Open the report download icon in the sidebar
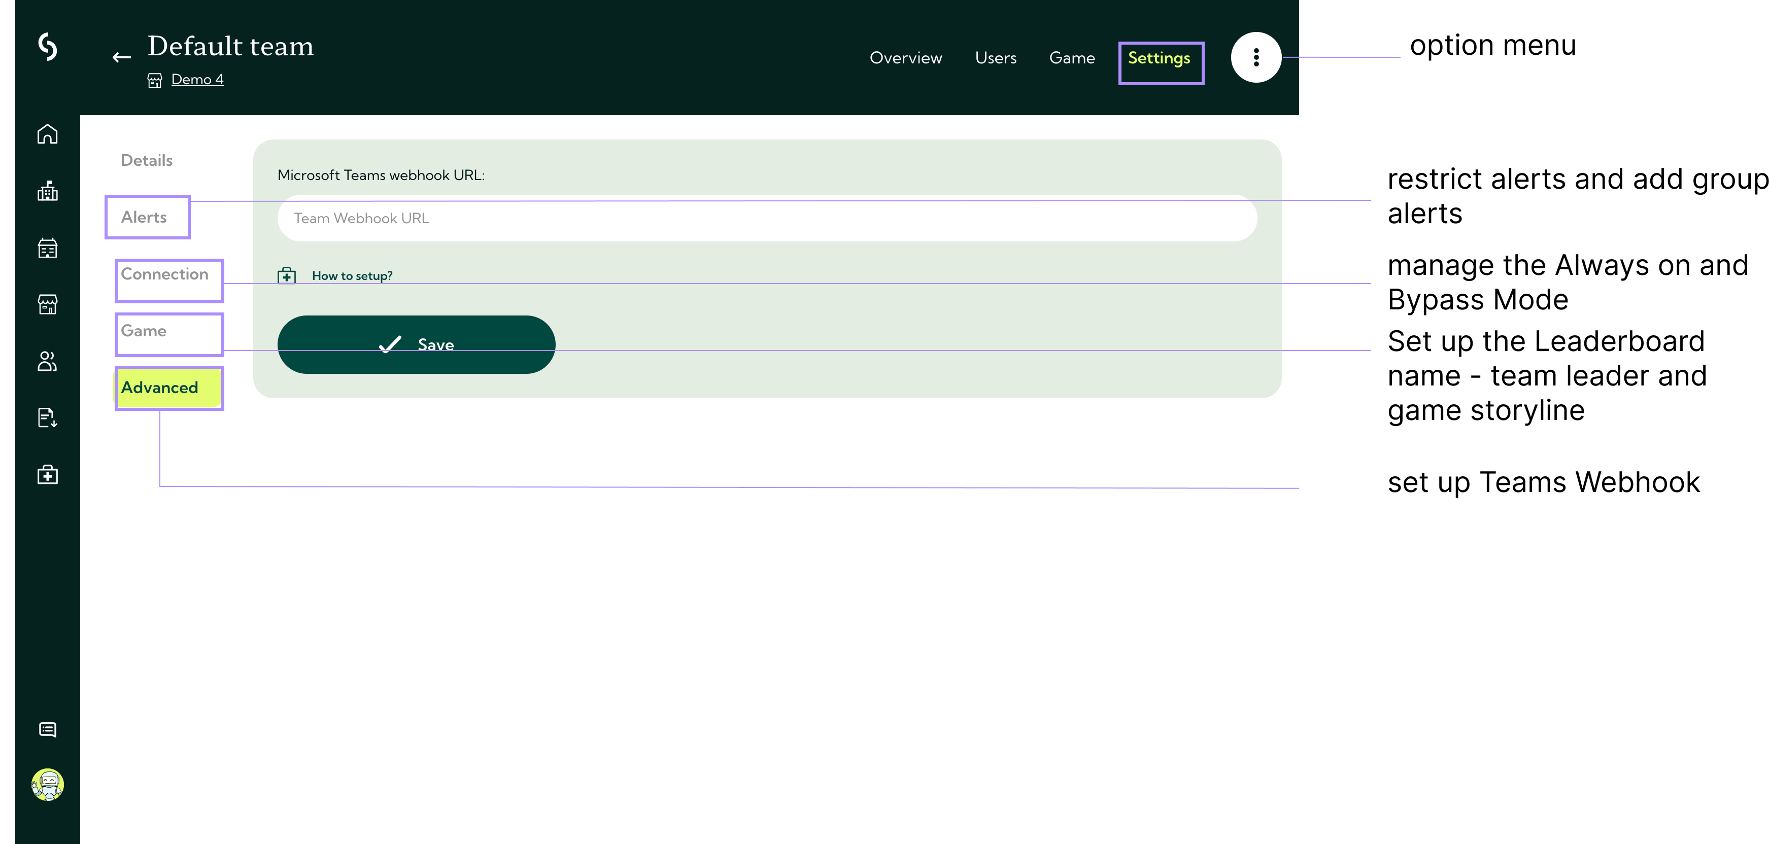 pyautogui.click(x=47, y=417)
